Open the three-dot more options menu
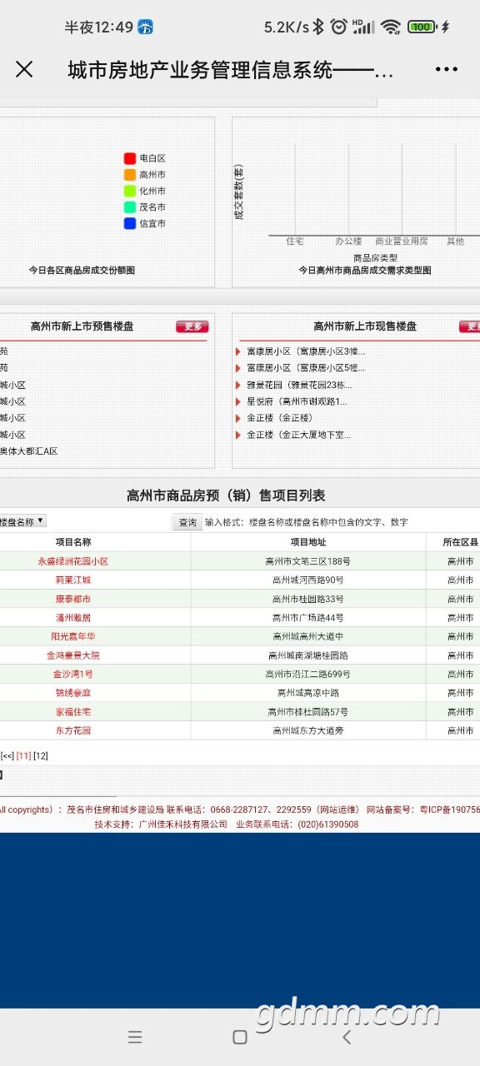Screen dimensions: 480x1066 click(447, 69)
